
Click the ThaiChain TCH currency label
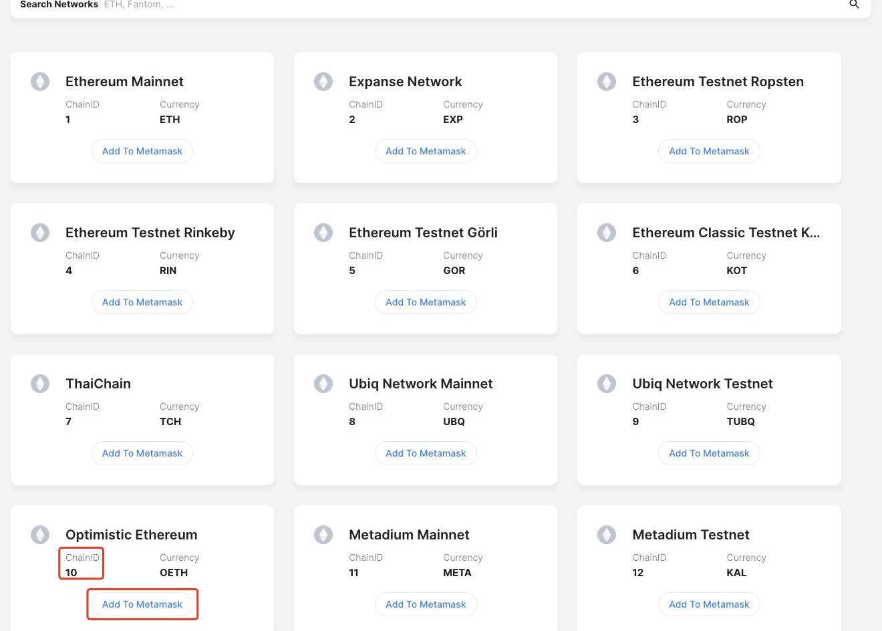(170, 422)
